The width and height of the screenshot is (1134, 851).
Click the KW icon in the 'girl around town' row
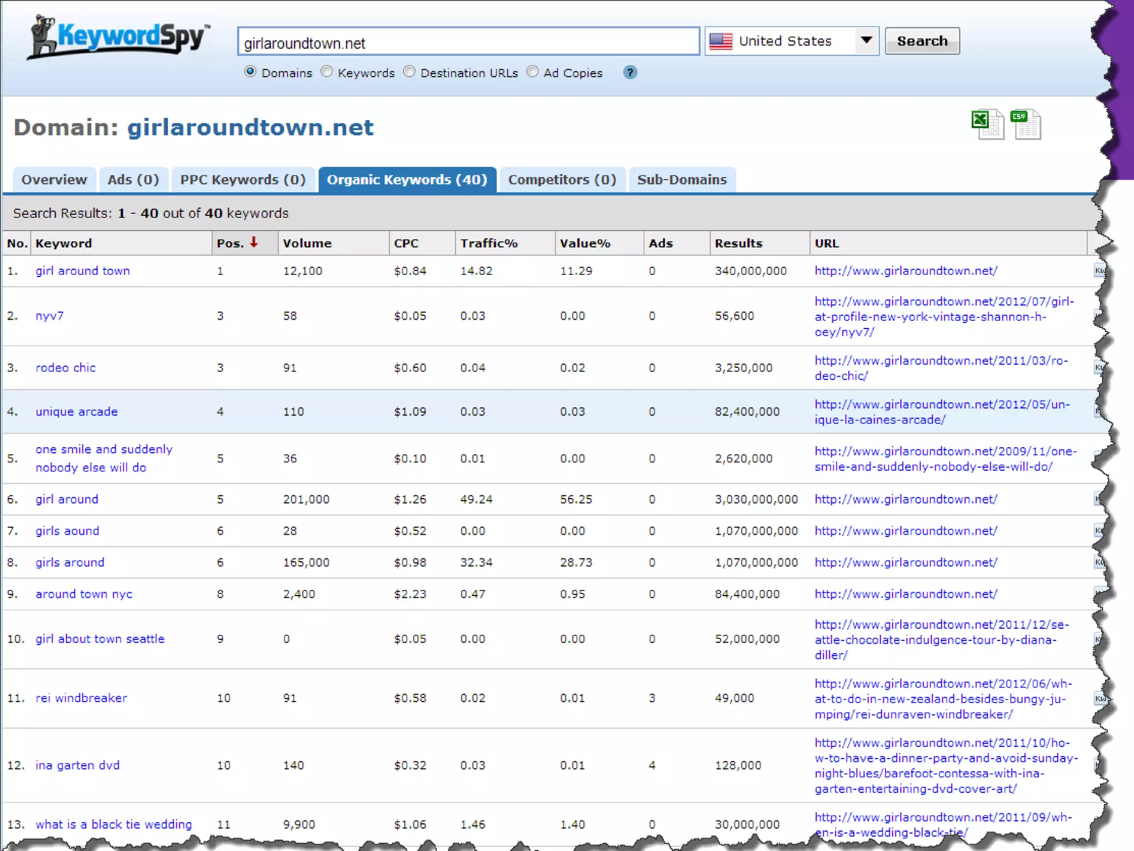click(1099, 271)
